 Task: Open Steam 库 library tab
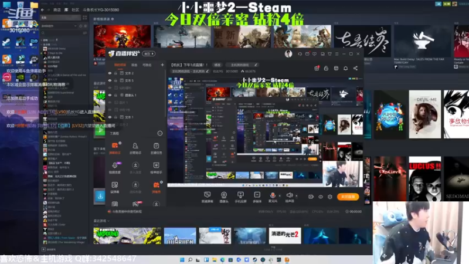[66, 10]
